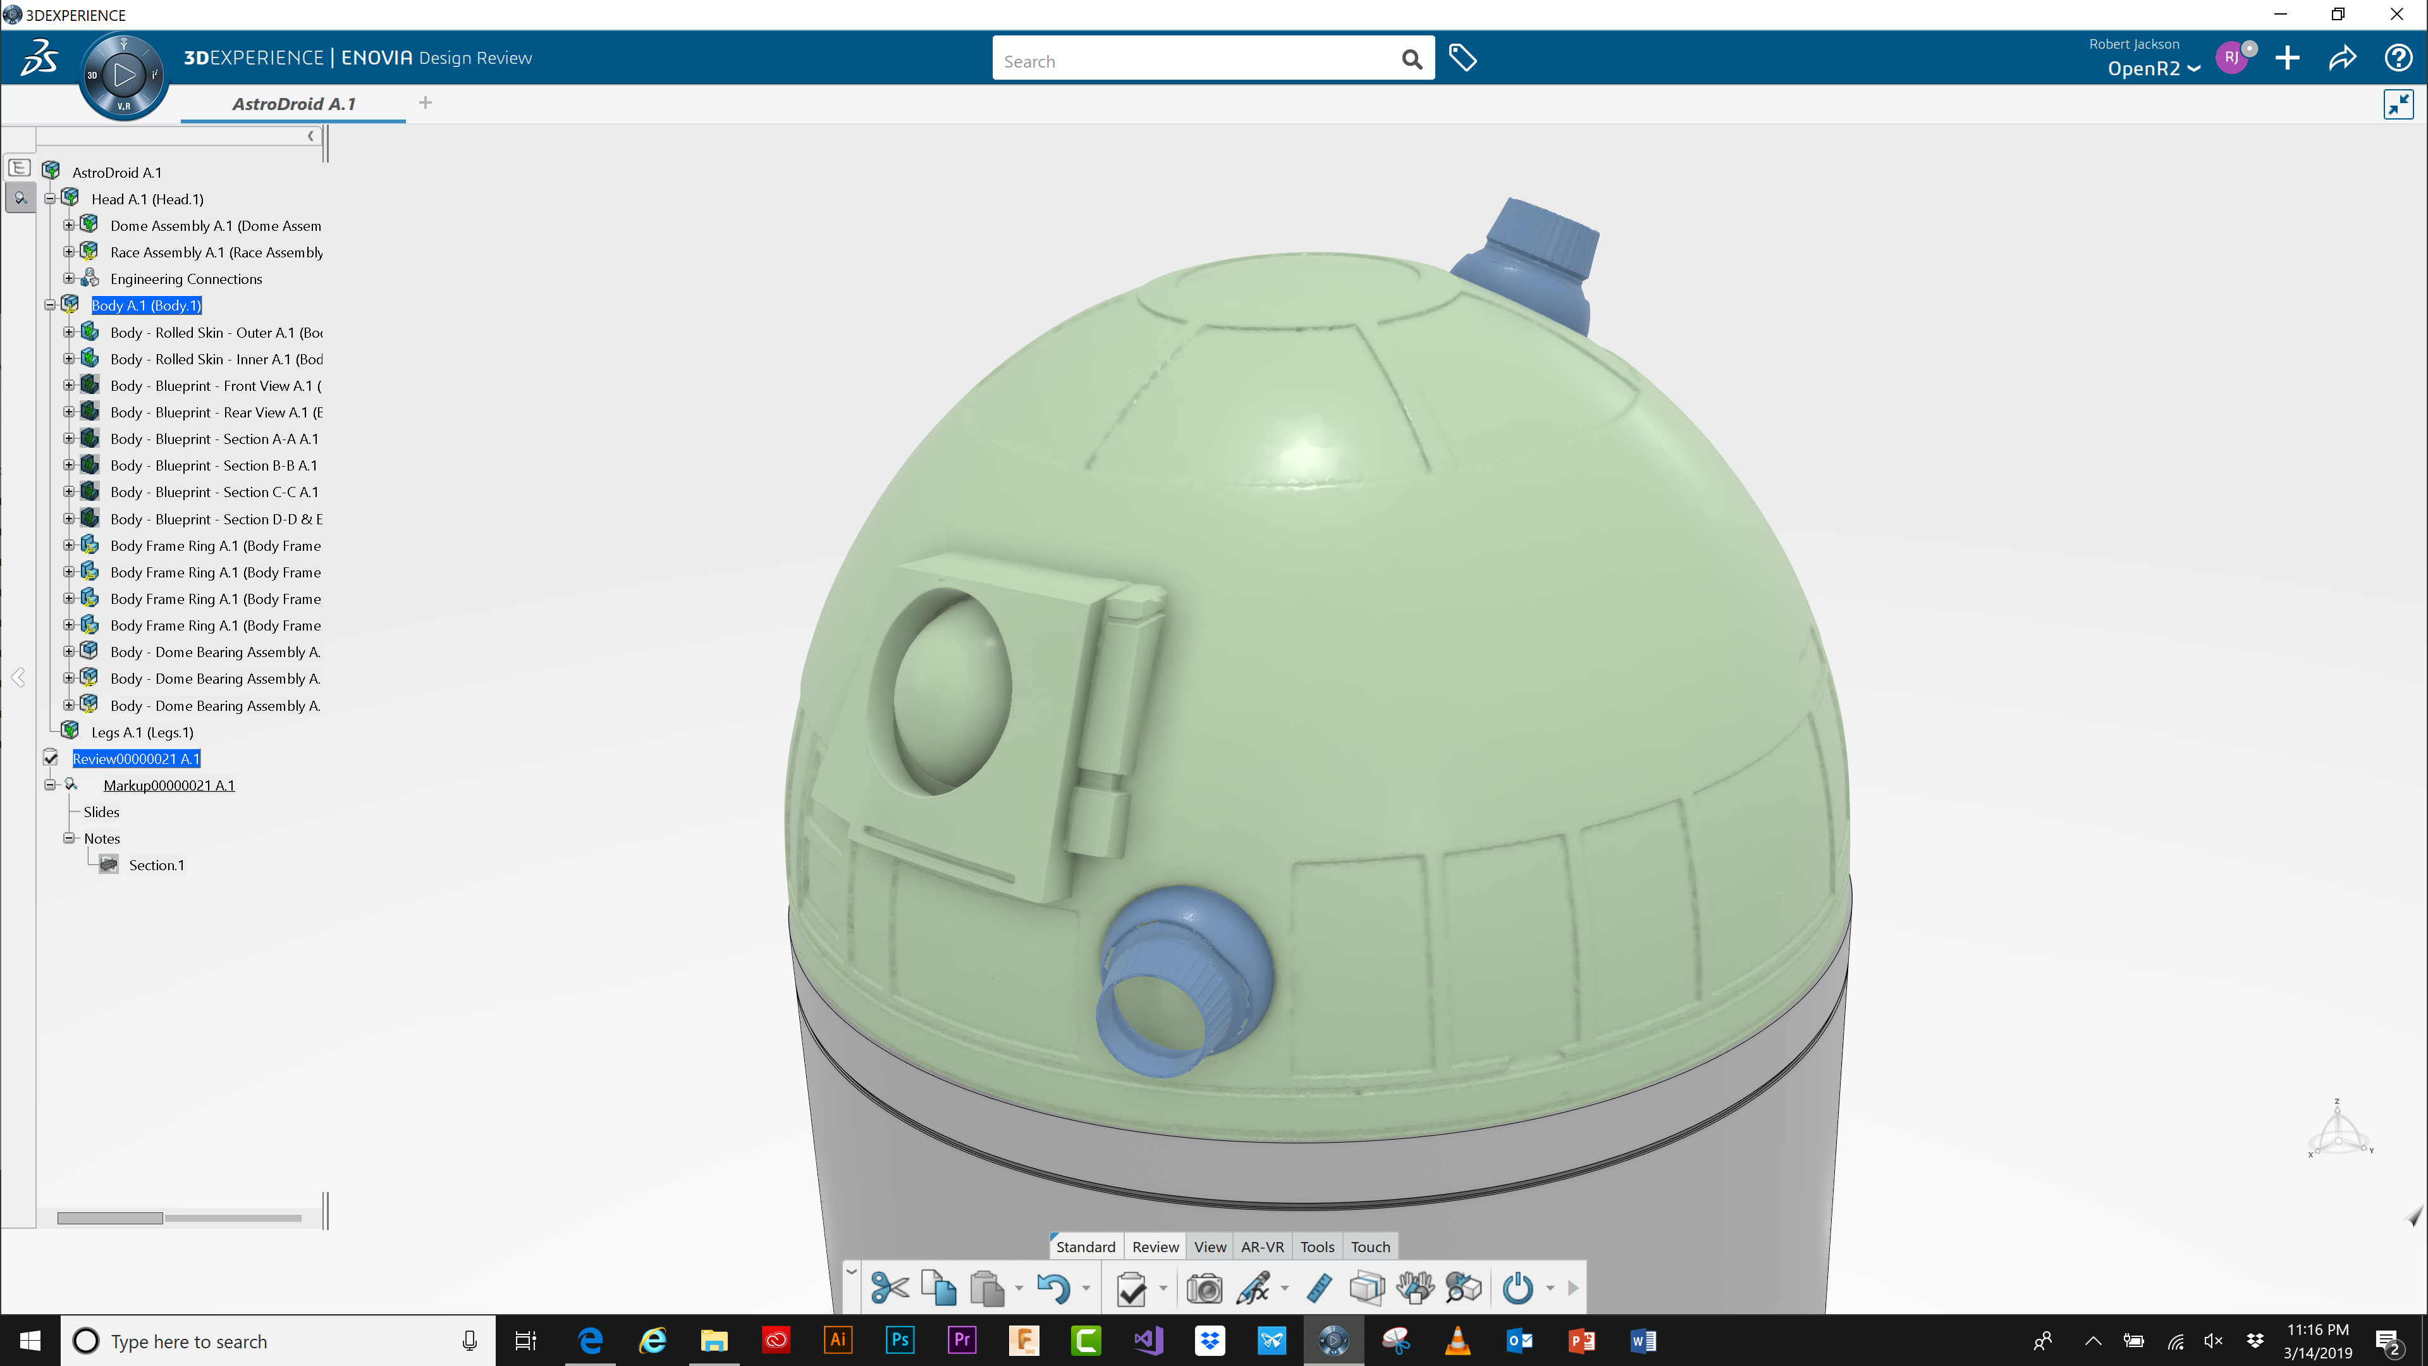Select Body - Rolled Skin - Outer tree item
The image size is (2428, 1366).
tap(216, 332)
